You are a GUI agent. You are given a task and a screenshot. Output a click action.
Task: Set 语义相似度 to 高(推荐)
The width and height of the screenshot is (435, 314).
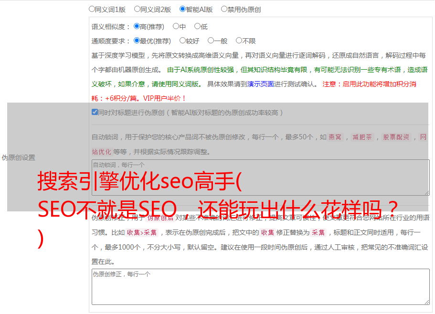point(137,26)
